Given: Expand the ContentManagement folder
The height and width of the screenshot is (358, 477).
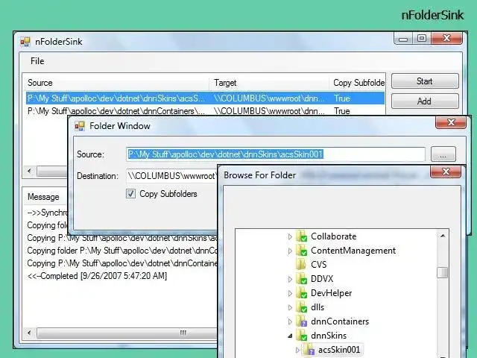Looking at the screenshot, I should click(x=290, y=251).
